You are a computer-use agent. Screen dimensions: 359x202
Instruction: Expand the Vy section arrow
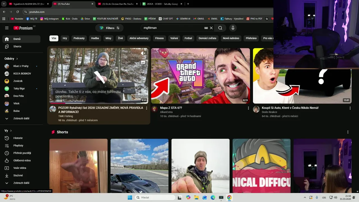pos(11,131)
